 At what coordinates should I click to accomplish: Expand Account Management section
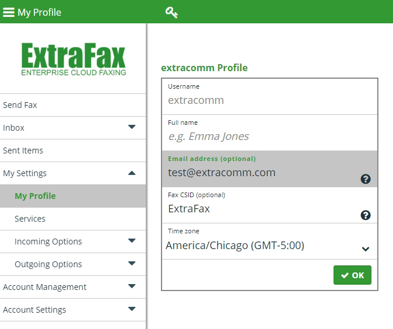pyautogui.click(x=132, y=286)
